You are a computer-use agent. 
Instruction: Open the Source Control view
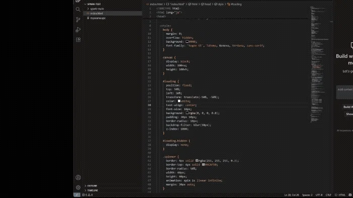coord(78,20)
